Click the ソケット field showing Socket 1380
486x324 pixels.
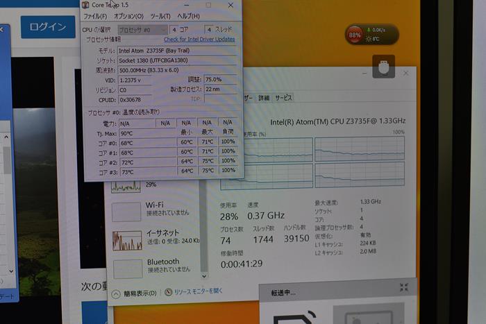(x=177, y=60)
